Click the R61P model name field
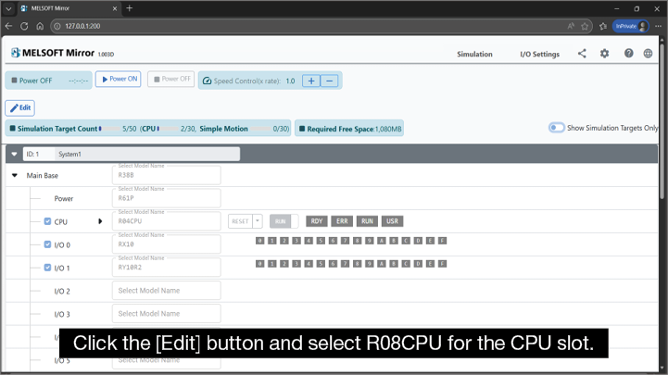Screen dimensions: 668x375 (167, 198)
